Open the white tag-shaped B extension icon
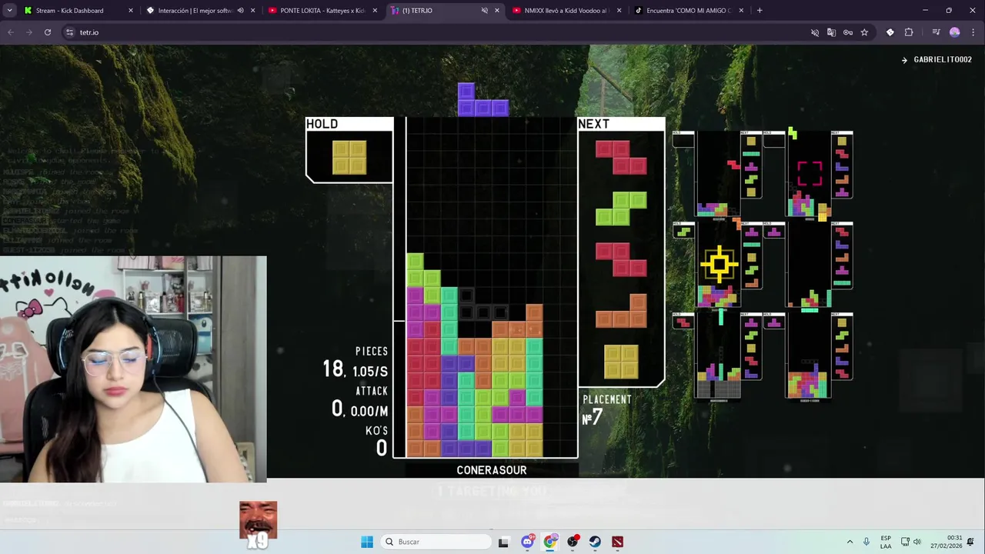Viewport: 985px width, 554px height. point(890,32)
